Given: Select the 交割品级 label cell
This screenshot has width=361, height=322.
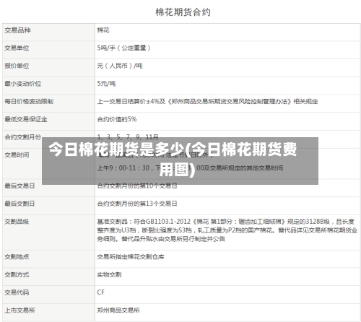Looking at the screenshot, I should (48, 232).
